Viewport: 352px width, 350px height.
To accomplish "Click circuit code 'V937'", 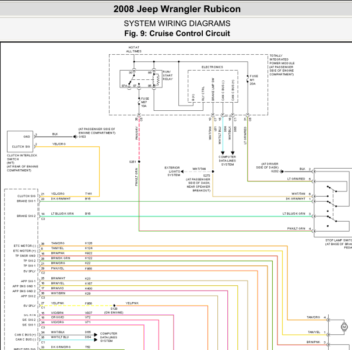I will coord(89,313).
